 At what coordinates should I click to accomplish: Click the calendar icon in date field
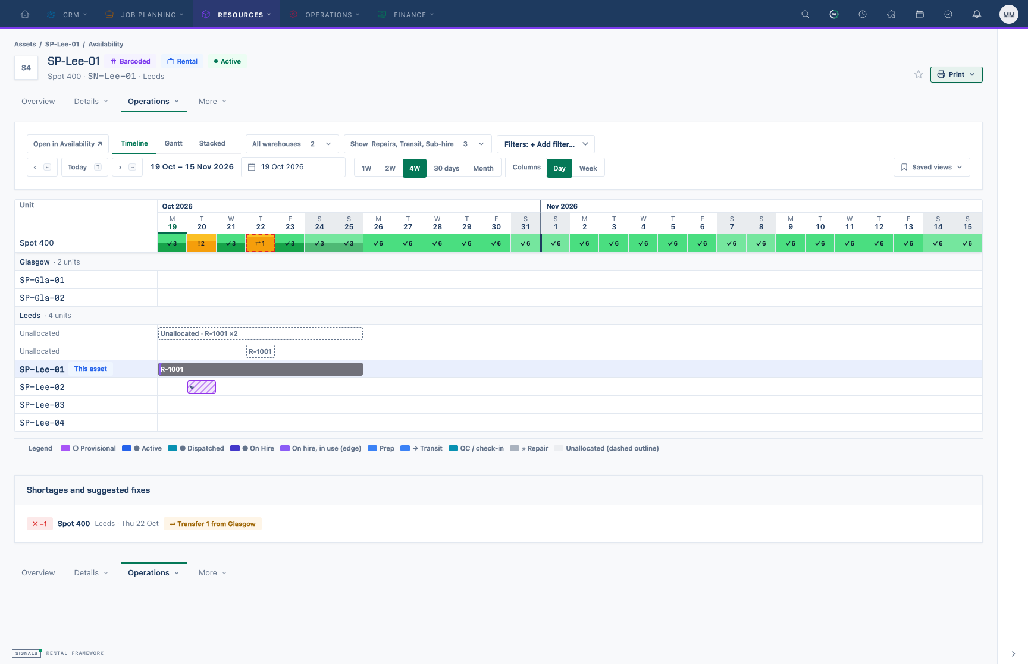tap(252, 167)
